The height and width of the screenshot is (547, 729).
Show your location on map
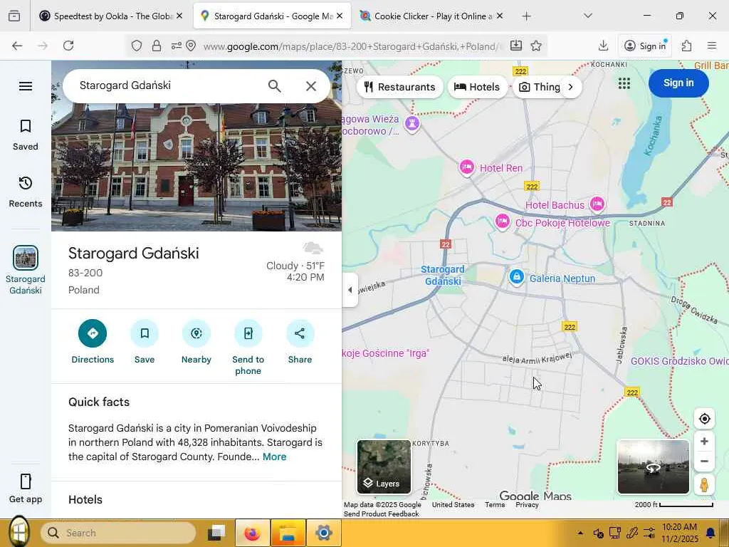click(x=704, y=419)
